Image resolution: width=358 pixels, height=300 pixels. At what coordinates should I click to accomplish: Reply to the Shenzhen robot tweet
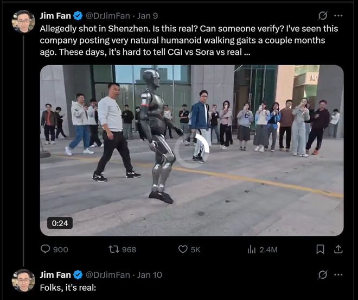pyautogui.click(x=46, y=249)
